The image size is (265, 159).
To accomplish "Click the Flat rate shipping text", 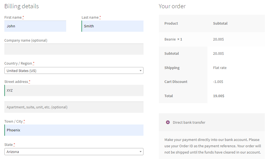I will coord(220,68).
